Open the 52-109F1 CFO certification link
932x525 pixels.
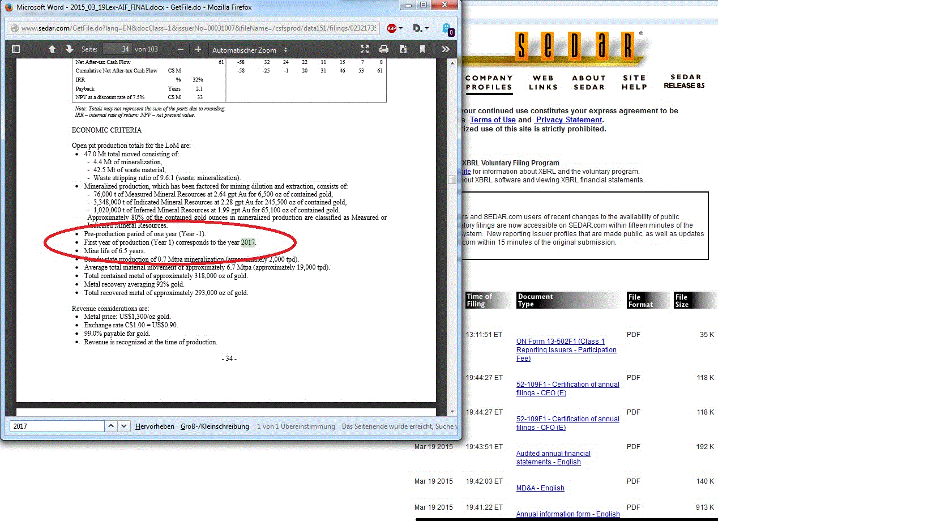click(567, 423)
